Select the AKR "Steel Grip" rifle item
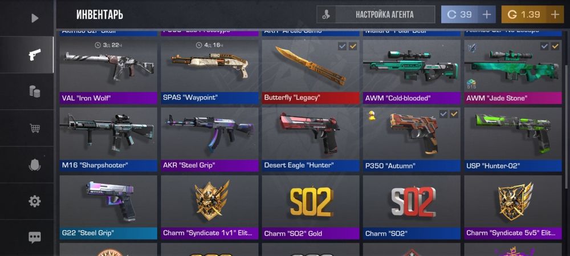This screenshot has width=570, height=256. point(210,139)
